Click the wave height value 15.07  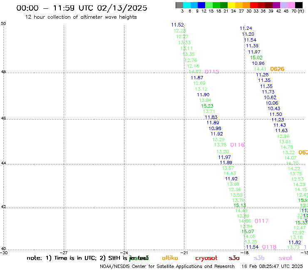pos(248,231)
